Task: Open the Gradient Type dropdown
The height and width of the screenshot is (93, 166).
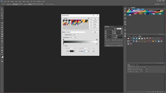Action: click(75, 35)
